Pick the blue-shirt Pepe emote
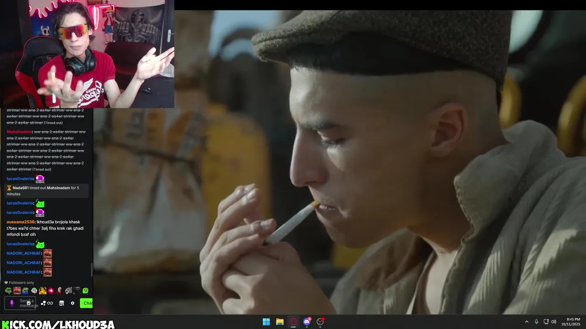Image resolution: width=586 pixels, height=329 pixels. pyautogui.click(x=25, y=290)
